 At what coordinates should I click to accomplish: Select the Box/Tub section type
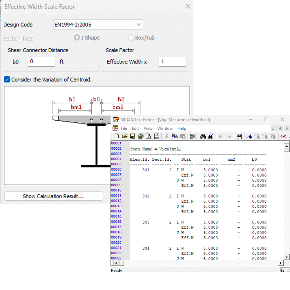tap(131, 37)
